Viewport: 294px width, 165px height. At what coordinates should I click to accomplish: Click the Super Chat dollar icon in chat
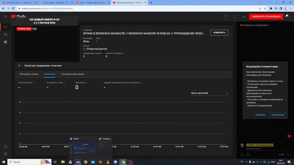(248, 154)
